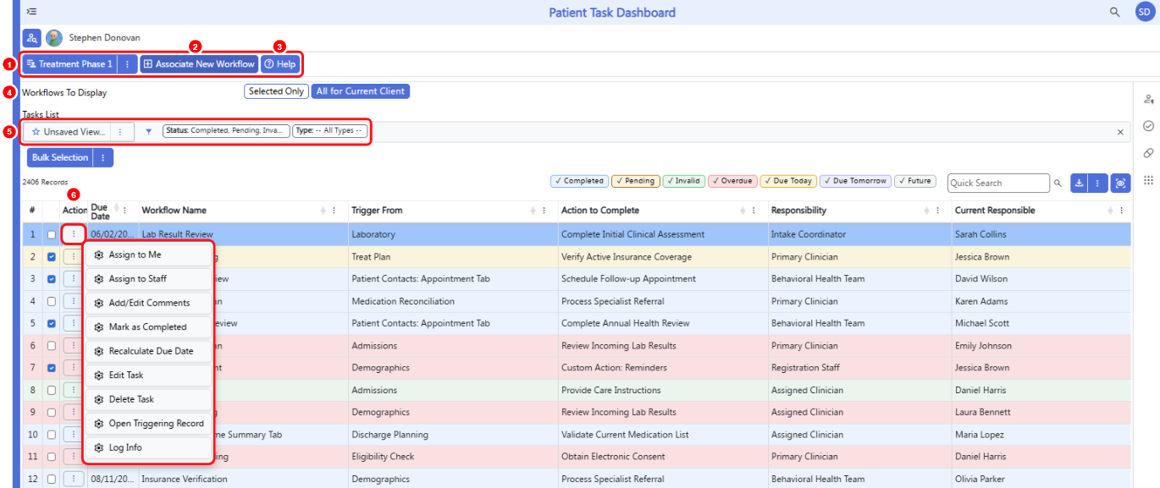
Task: Sort the Current Responsible column
Action: (1110, 211)
